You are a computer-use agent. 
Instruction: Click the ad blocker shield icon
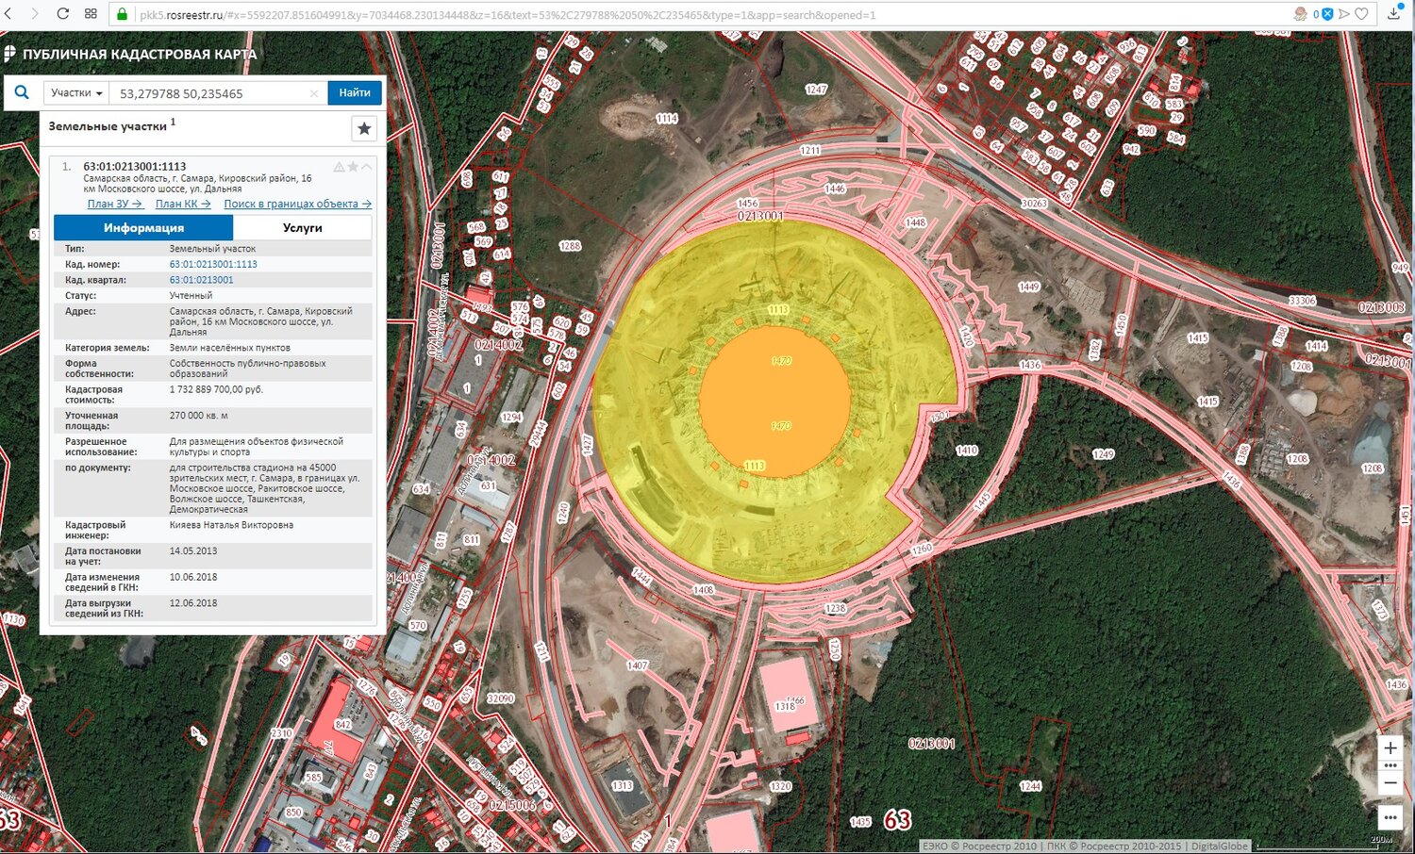(x=1327, y=14)
